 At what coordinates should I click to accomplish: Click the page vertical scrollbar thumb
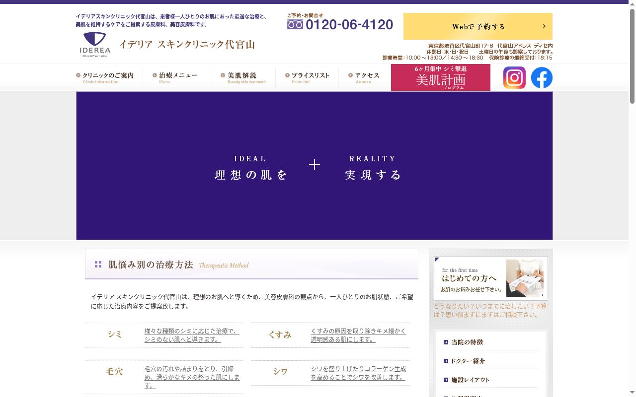click(x=632, y=56)
